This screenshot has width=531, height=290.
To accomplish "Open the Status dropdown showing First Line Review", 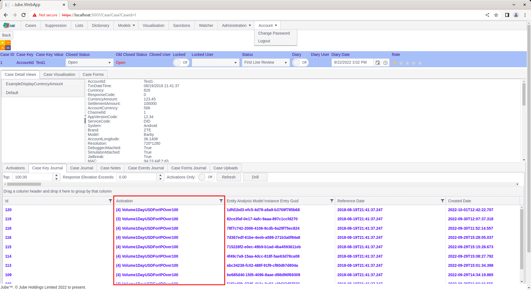I will coord(266,63).
